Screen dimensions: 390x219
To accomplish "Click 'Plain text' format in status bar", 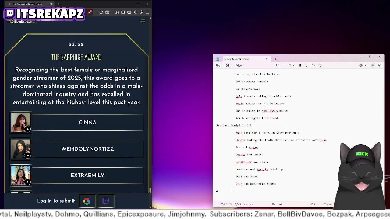I will tap(277, 204).
